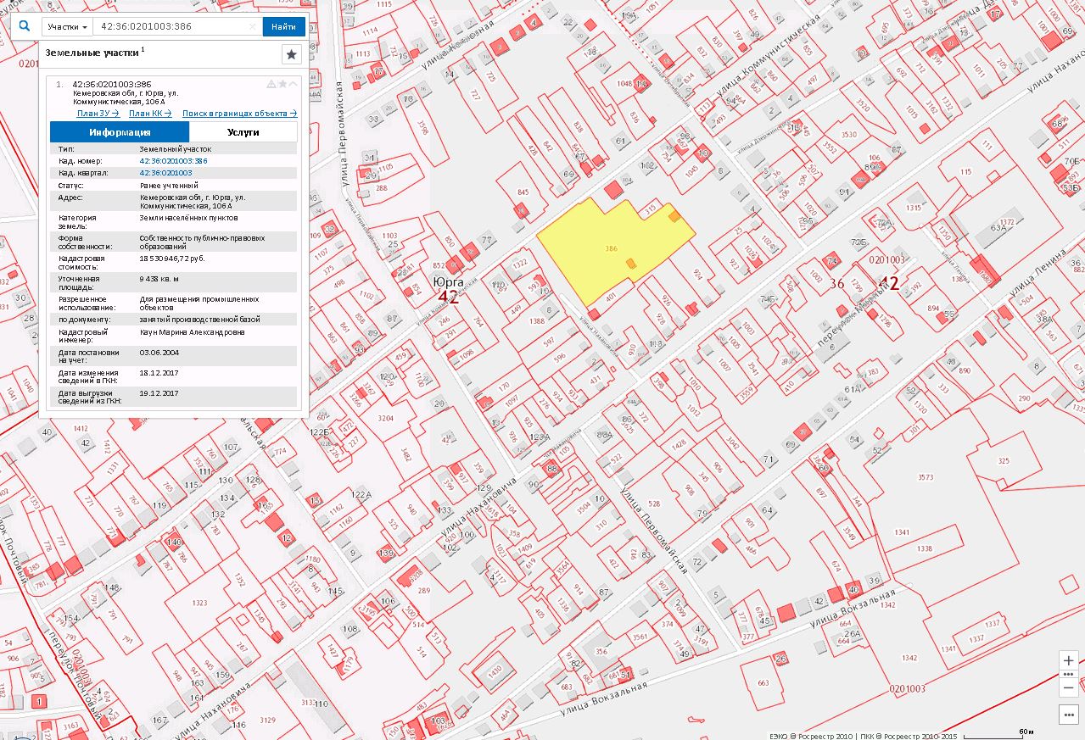Click the area value 9 438 кв. м
The image size is (1085, 740).
tap(159, 278)
